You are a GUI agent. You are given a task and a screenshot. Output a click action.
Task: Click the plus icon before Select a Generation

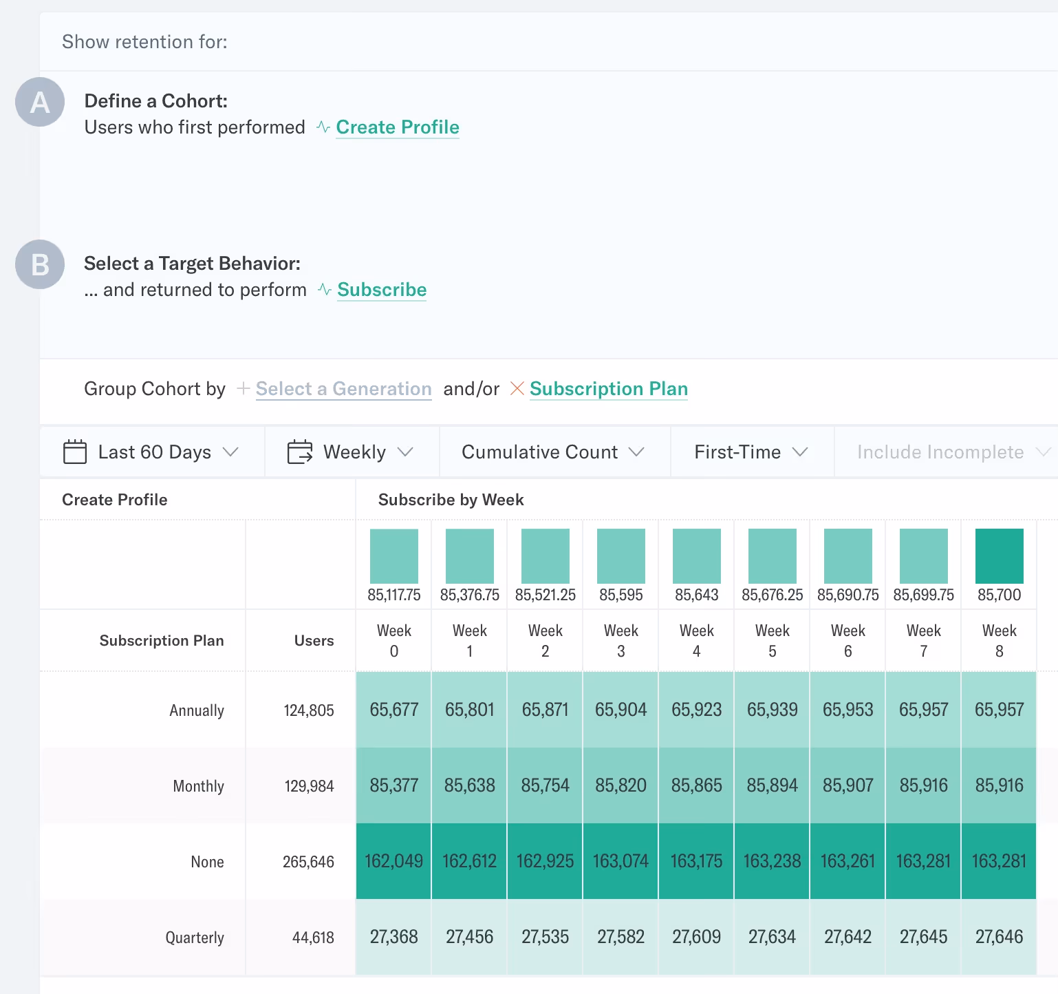(243, 389)
